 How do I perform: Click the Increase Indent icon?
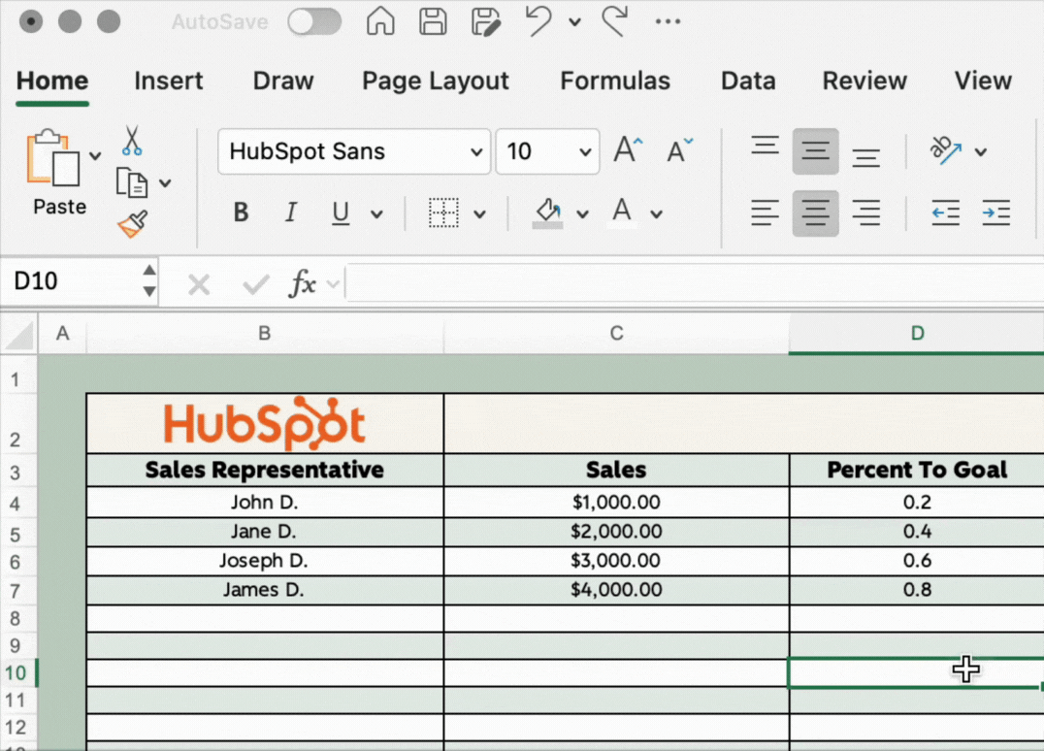(995, 212)
